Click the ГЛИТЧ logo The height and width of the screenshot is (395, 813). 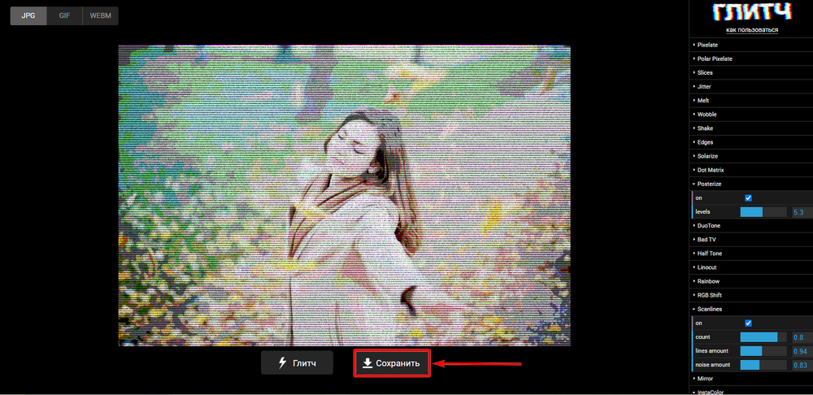[x=751, y=12]
